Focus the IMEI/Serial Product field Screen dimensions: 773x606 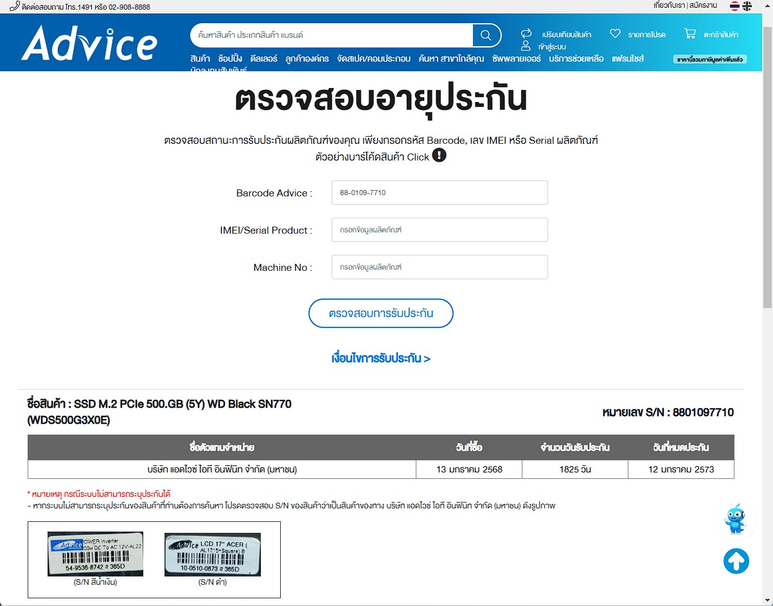pyautogui.click(x=440, y=230)
